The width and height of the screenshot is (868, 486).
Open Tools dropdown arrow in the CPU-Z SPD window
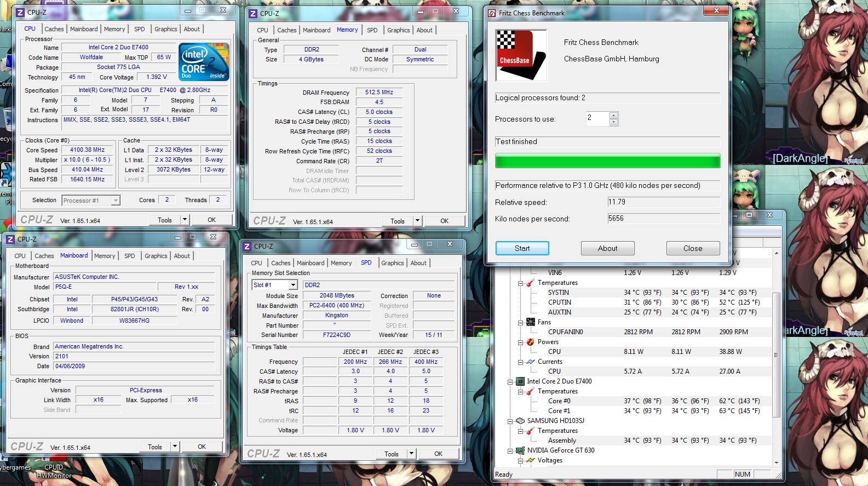411,454
